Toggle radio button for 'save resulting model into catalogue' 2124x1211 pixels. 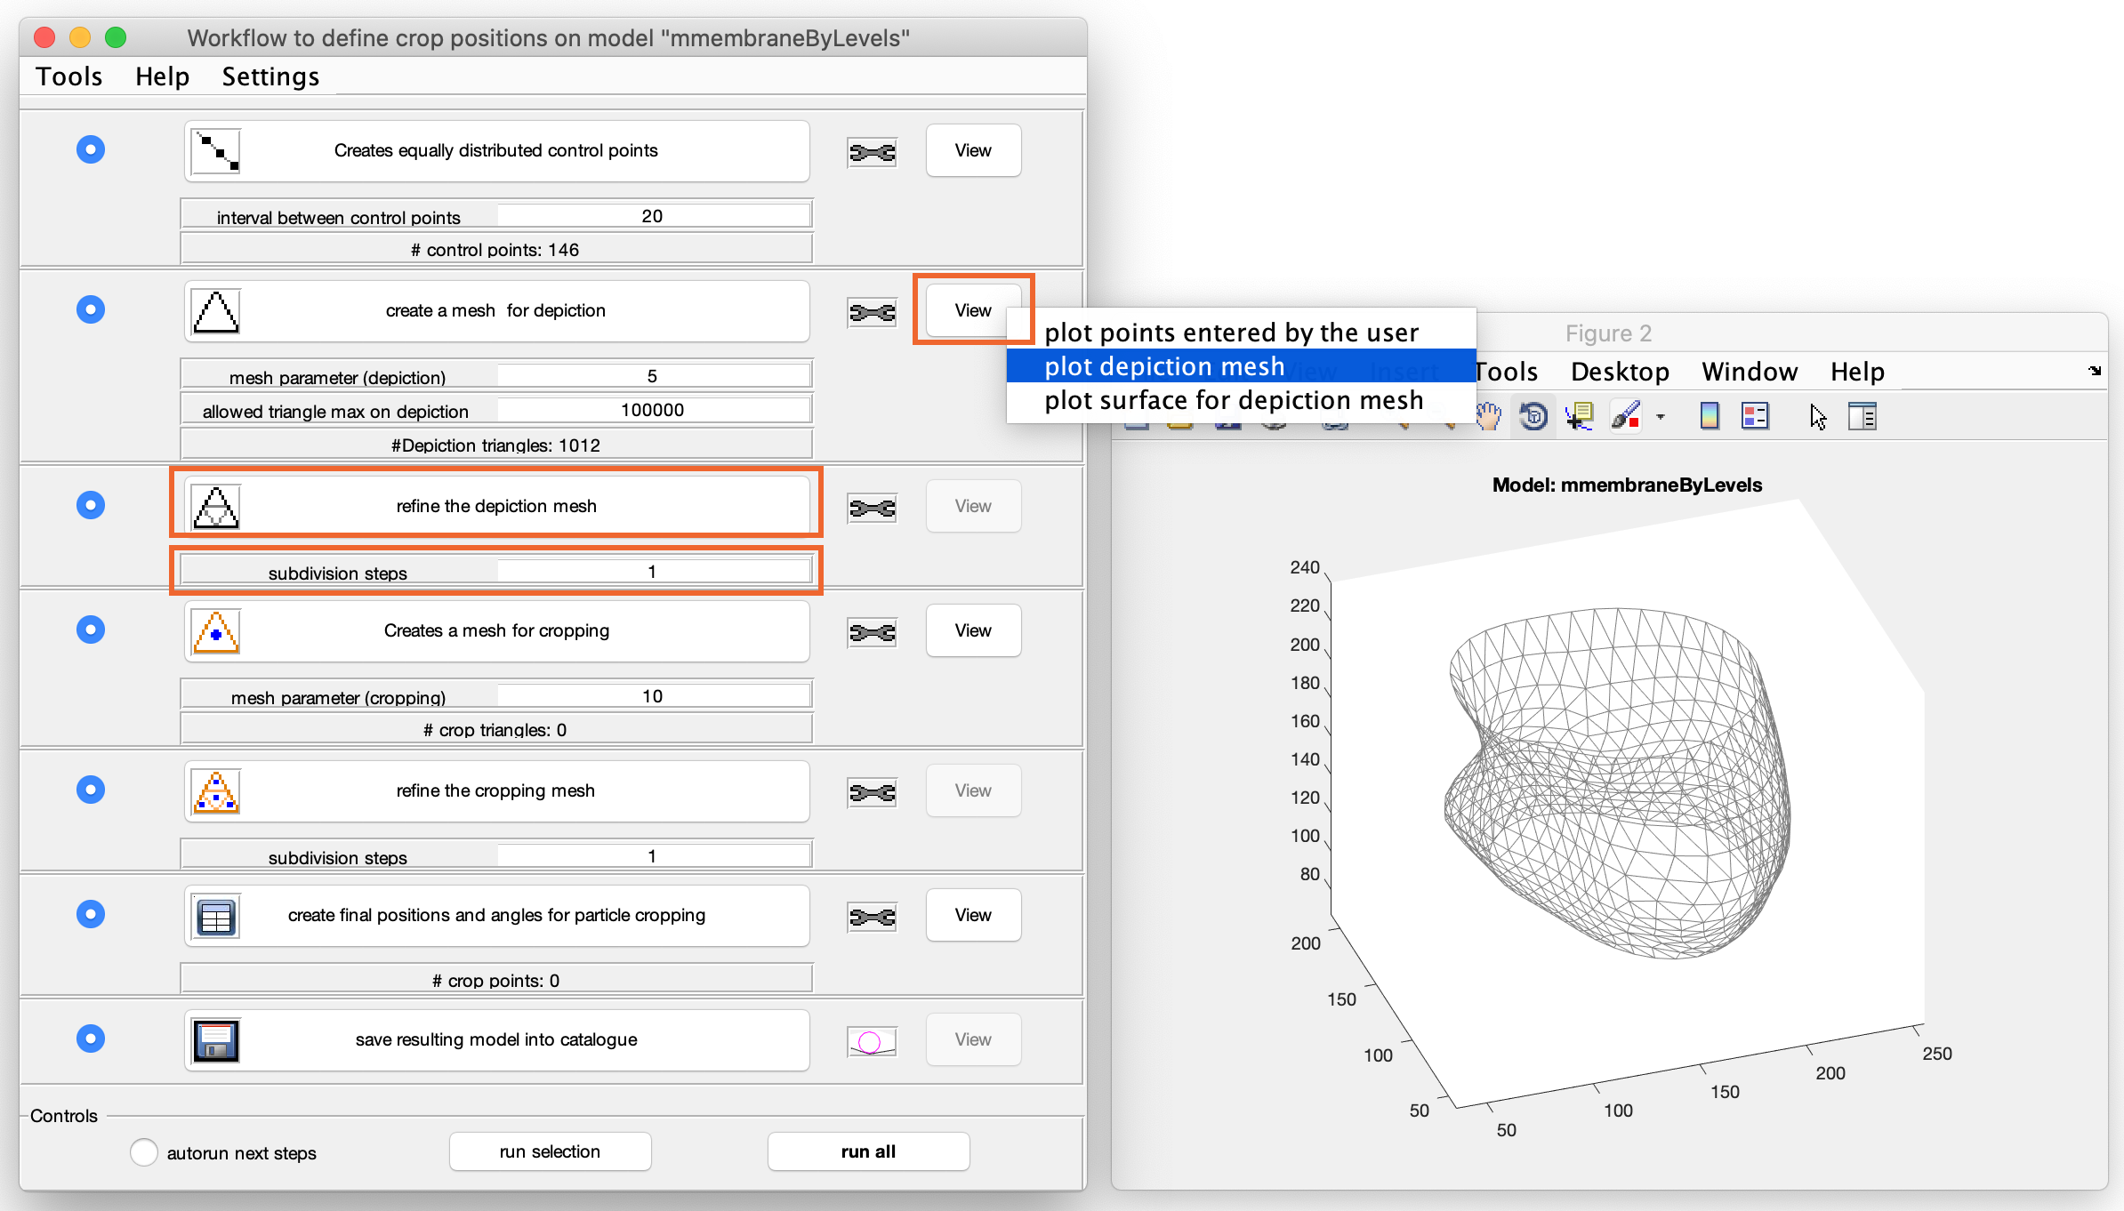[91, 1039]
